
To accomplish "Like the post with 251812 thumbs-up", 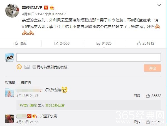I will [139, 43].
